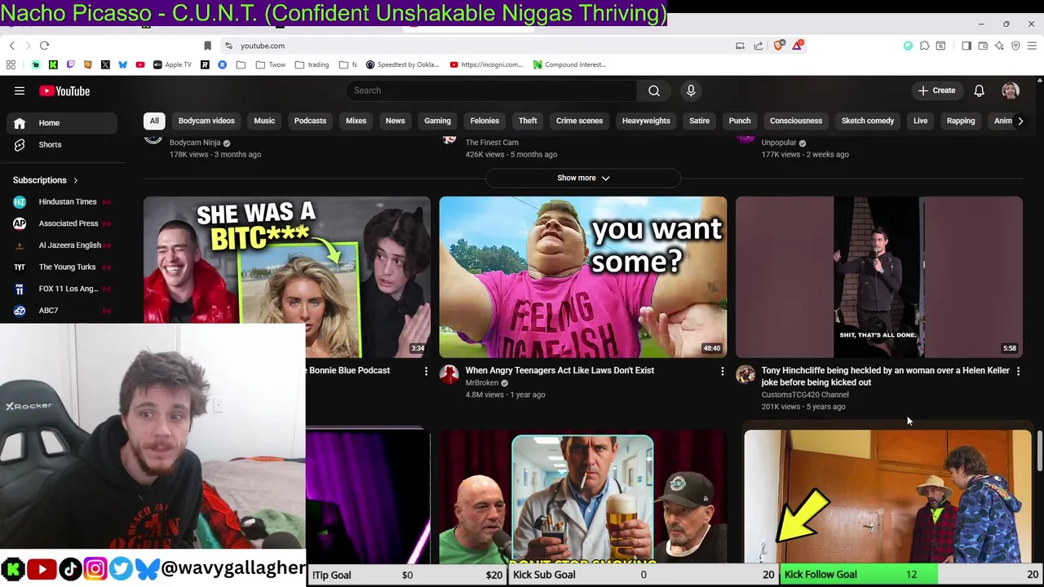Open the Brave VPN shield icon
The height and width of the screenshot is (587, 1044).
(x=1015, y=46)
